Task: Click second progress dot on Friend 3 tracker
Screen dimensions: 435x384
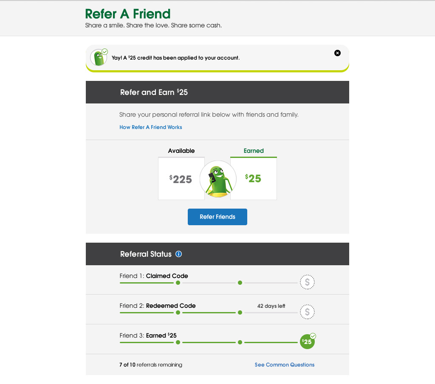Action: 240,342
